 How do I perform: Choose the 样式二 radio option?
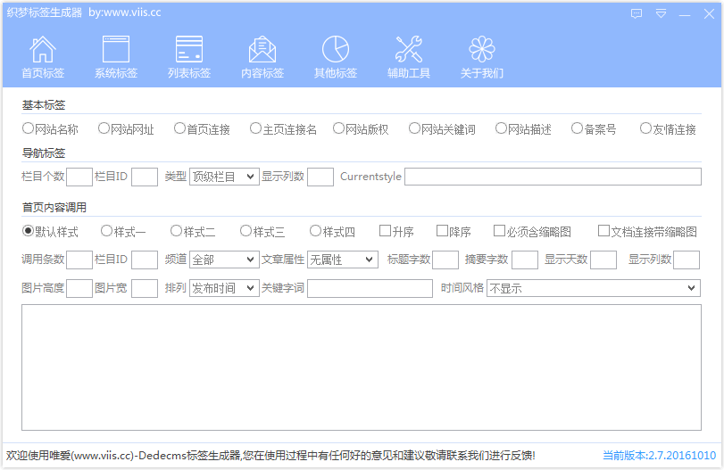[176, 231]
